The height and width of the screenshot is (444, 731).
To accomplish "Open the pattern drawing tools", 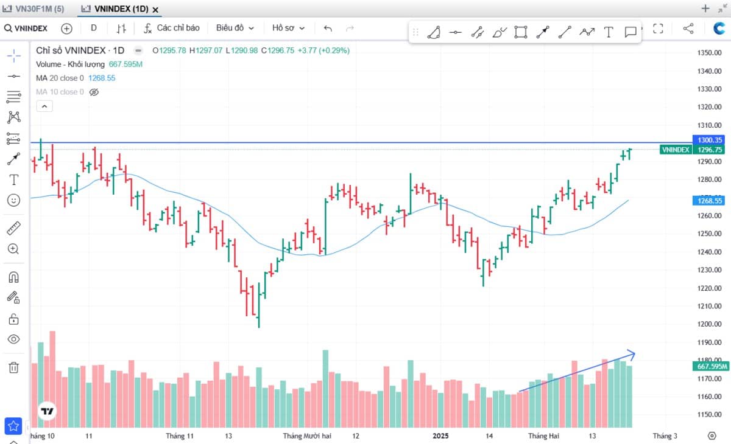I will (x=13, y=117).
